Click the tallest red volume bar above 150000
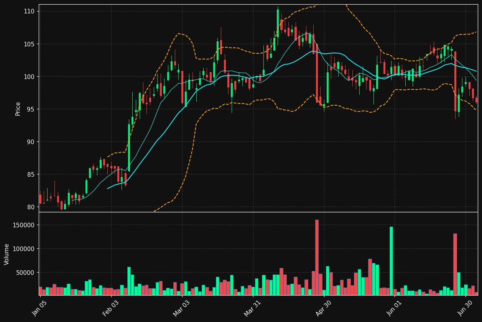The height and width of the screenshot is (322, 482). pyautogui.click(x=317, y=257)
